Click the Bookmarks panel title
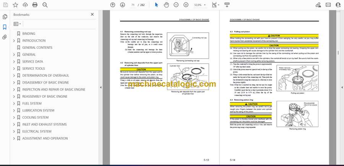Screen dimensions: 344x166 coord(21,15)
